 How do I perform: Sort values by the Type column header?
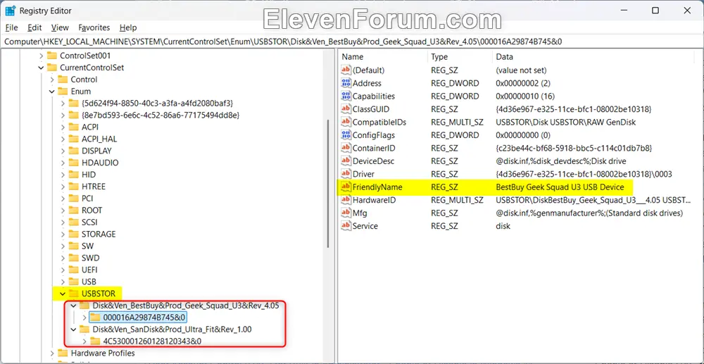point(460,57)
